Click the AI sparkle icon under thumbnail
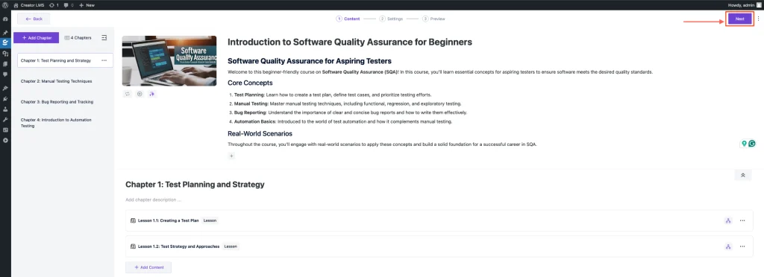 click(151, 94)
